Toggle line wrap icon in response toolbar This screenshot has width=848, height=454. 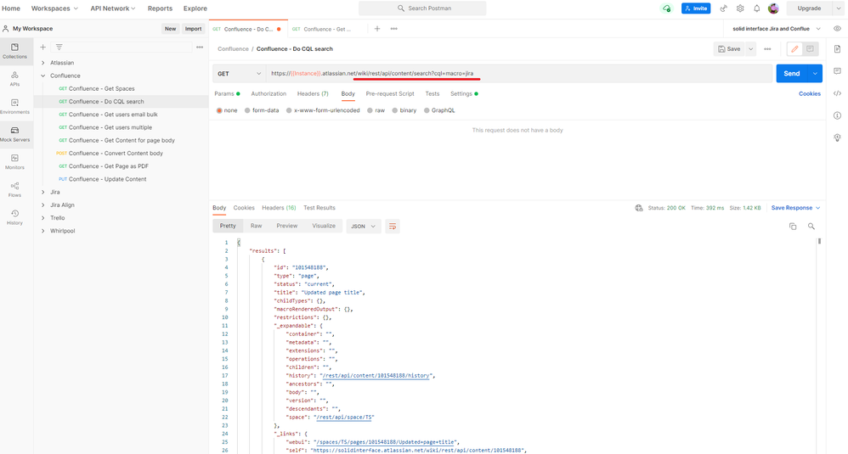tap(393, 227)
